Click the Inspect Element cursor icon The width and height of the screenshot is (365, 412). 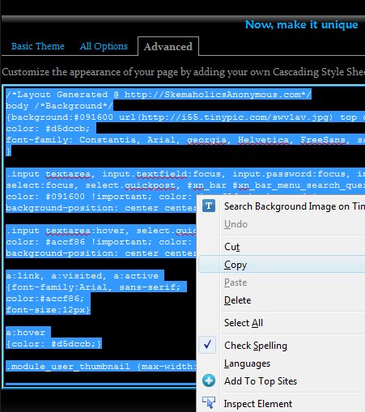[209, 402]
